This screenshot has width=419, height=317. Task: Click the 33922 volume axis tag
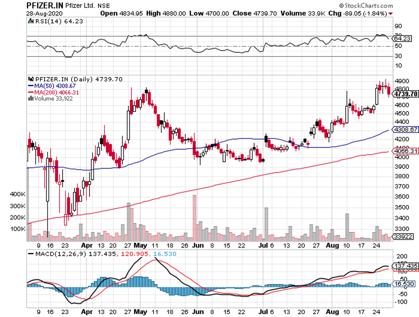pyautogui.click(x=403, y=236)
